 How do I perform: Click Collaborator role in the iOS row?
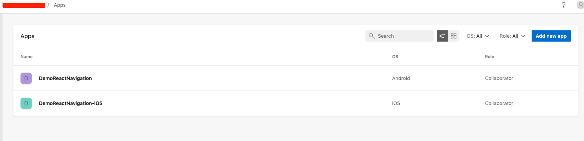[499, 103]
